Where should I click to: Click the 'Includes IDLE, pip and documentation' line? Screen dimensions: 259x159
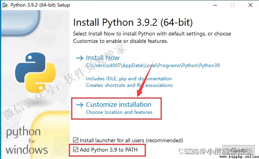pyautogui.click(x=129, y=79)
